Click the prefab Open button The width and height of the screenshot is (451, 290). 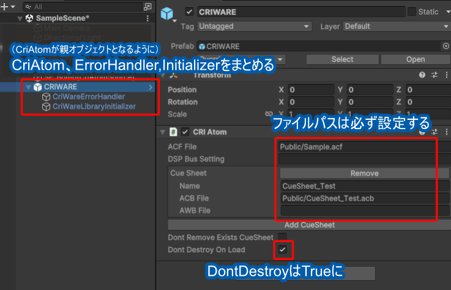pyautogui.click(x=416, y=59)
